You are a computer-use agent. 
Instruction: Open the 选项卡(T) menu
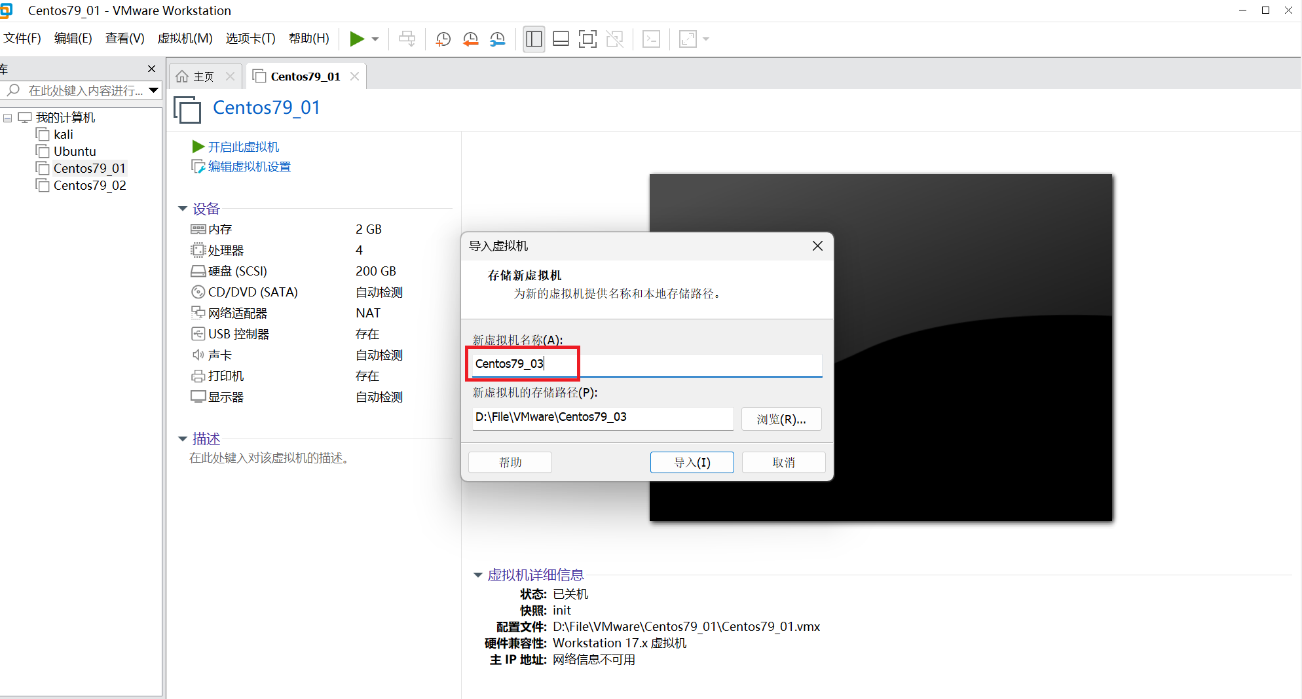coord(250,39)
